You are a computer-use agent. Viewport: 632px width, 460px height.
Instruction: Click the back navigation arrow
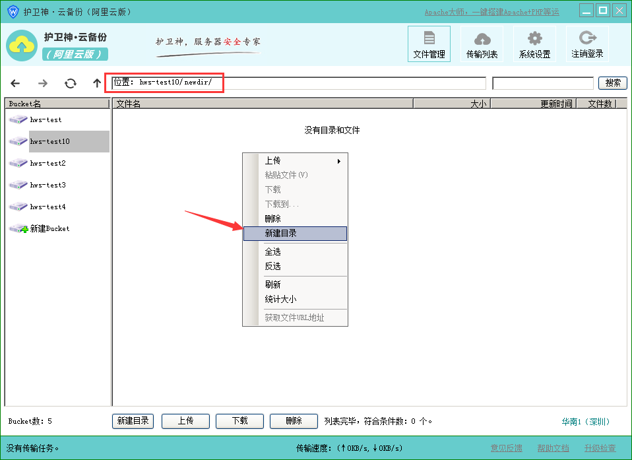coord(15,83)
